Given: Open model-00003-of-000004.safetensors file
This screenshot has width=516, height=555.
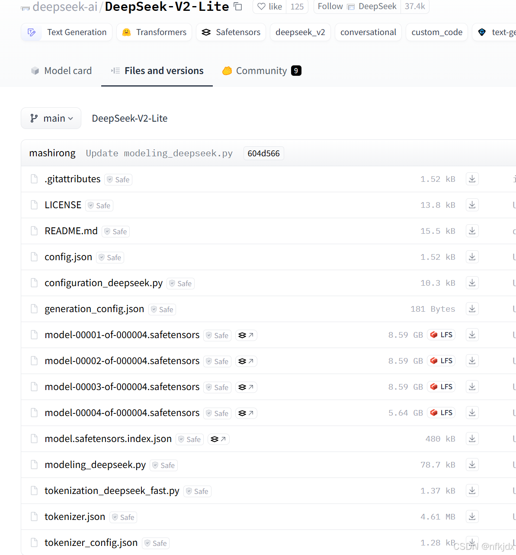Looking at the screenshot, I should [x=122, y=387].
